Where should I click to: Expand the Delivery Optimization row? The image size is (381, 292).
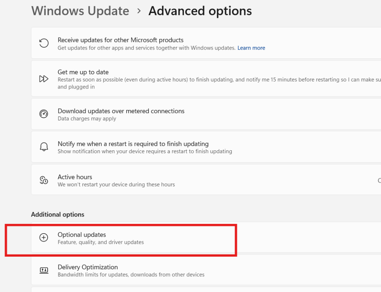tap(186, 270)
